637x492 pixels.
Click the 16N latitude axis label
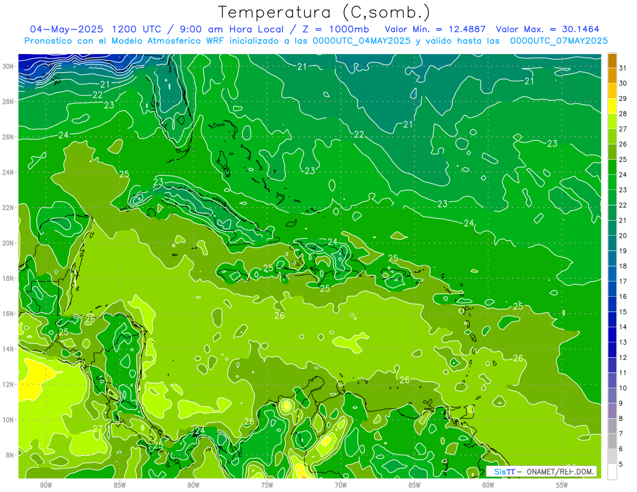[8, 314]
